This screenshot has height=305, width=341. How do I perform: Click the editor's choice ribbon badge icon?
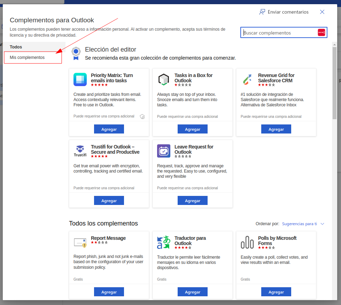pyautogui.click(x=76, y=53)
